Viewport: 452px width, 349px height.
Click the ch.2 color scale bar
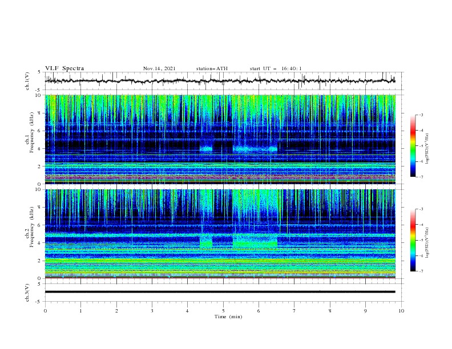point(413,240)
